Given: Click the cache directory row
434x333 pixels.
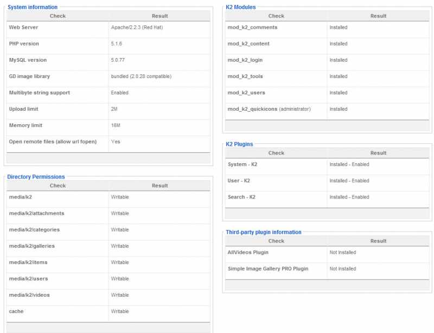Looking at the screenshot, I should click(108, 311).
